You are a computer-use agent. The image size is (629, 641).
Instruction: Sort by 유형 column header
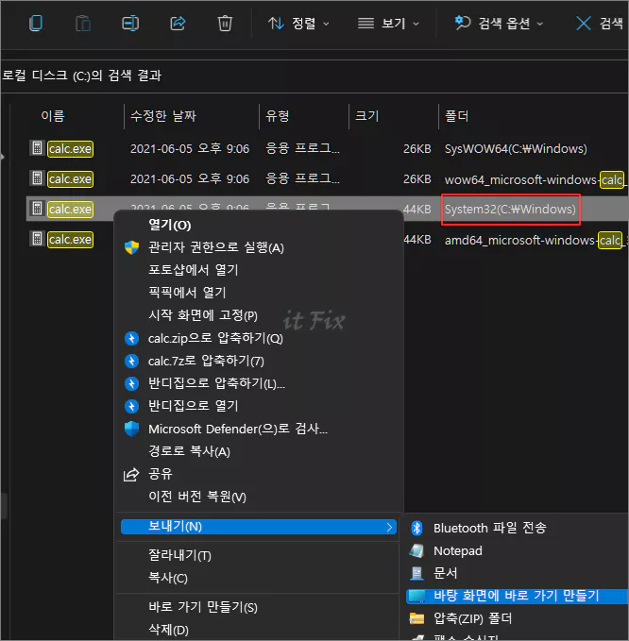[278, 116]
